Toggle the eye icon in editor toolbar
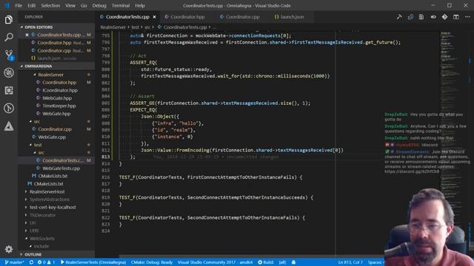This screenshot has width=474, height=266. (x=433, y=17)
